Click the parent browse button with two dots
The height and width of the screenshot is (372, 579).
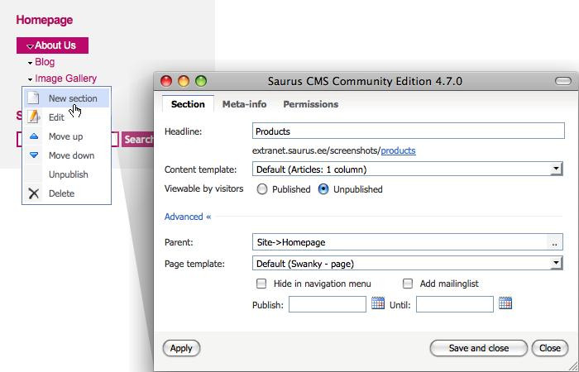[554, 242]
